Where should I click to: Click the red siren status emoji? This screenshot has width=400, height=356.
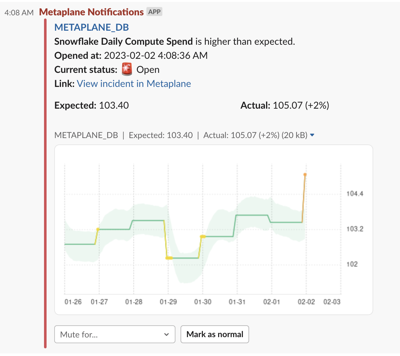coord(127,69)
